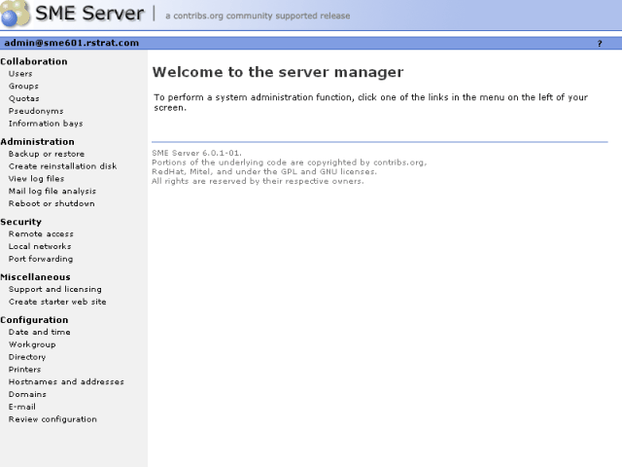Click the SME Server logo icon
Viewport: 622px width, 467px height.
(x=16, y=13)
